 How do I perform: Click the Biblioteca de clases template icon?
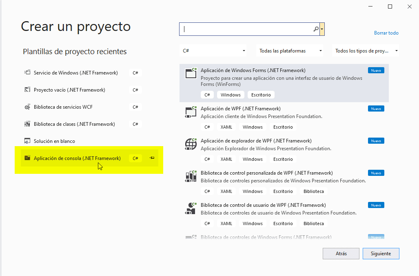[x=27, y=124]
